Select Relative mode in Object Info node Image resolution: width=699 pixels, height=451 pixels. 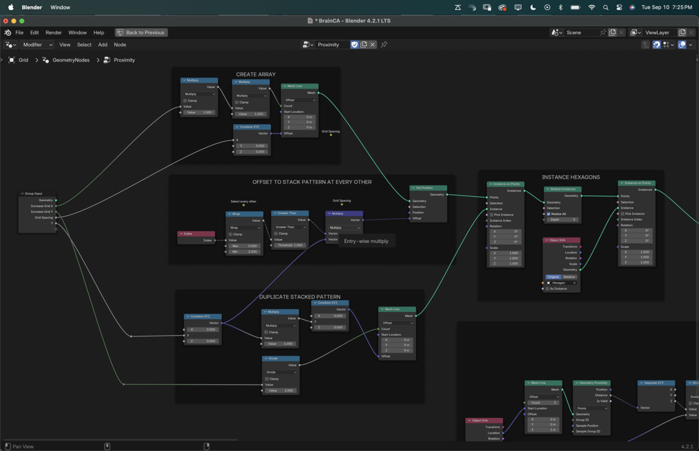(570, 277)
